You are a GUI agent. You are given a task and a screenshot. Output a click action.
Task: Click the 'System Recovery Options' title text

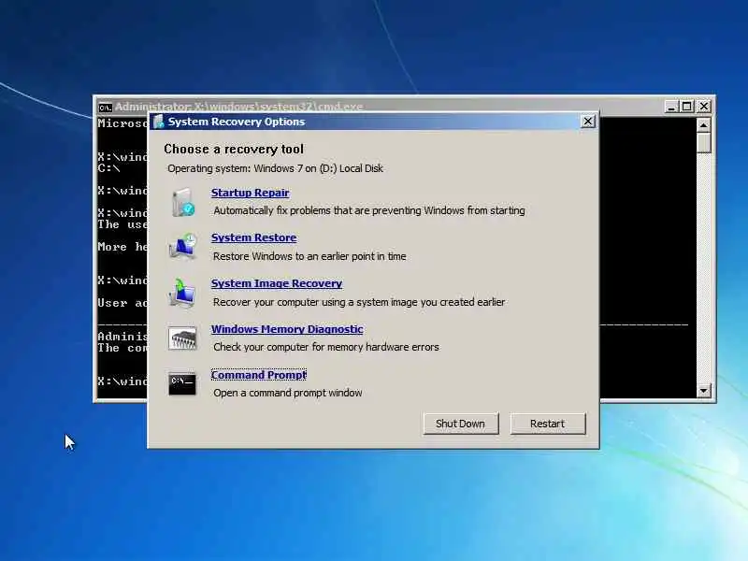click(x=237, y=122)
